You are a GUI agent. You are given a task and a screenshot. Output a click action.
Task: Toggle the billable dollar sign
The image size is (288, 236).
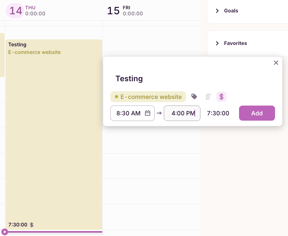coord(222,97)
